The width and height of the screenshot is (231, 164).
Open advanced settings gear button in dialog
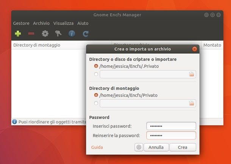[139, 147]
